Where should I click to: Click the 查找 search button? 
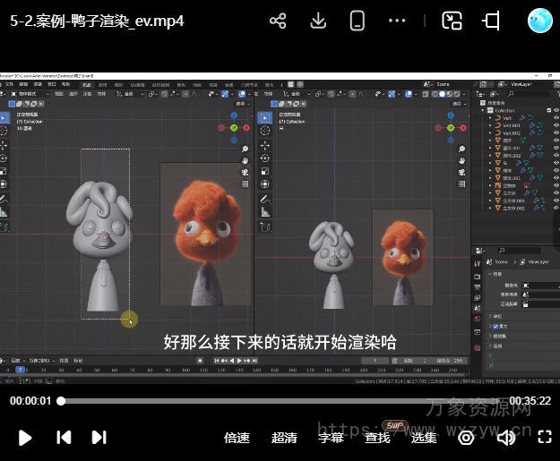[x=378, y=438]
